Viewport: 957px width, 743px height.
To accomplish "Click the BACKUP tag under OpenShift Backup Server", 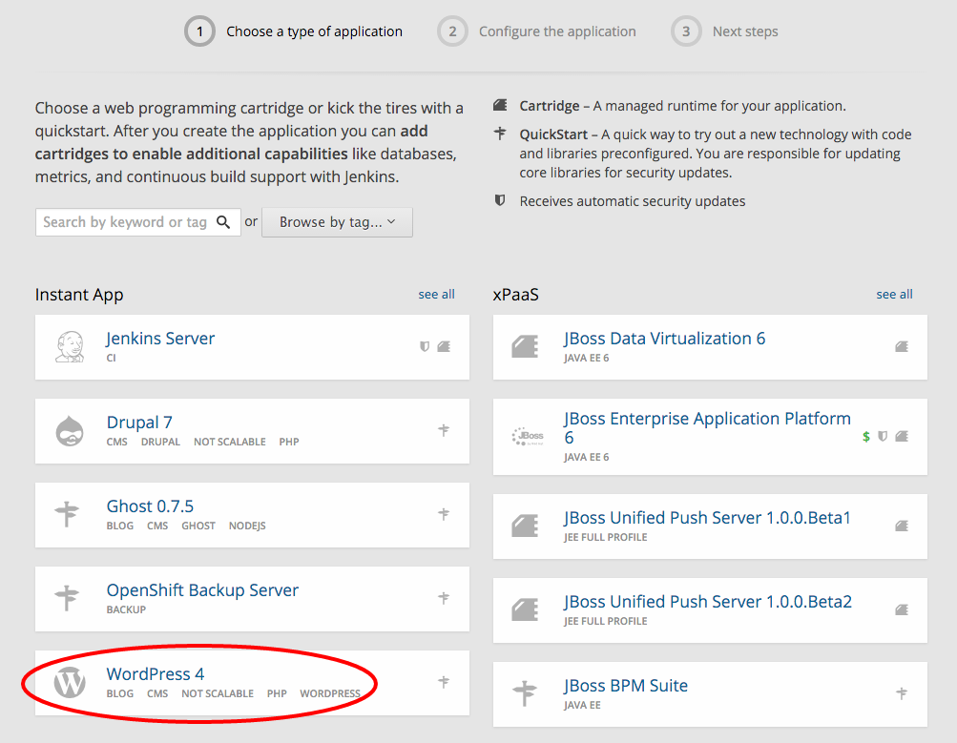I will click(126, 609).
